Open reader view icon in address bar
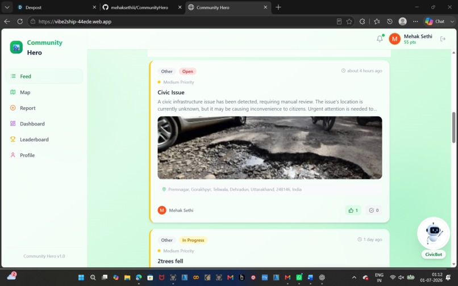Screen dimensions: 458x286 [339, 22]
